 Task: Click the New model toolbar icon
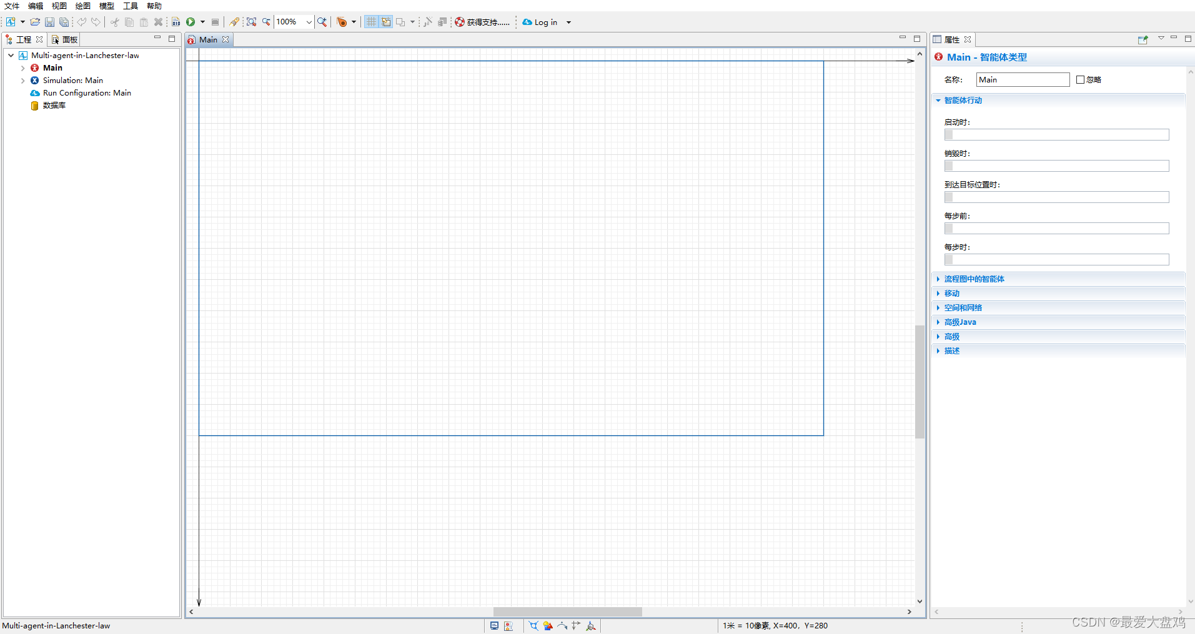pos(11,22)
